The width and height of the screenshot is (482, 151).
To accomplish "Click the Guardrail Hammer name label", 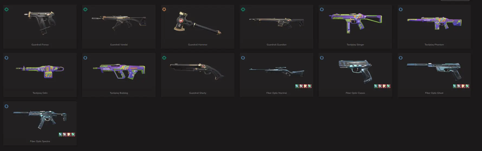I will [x=198, y=45].
